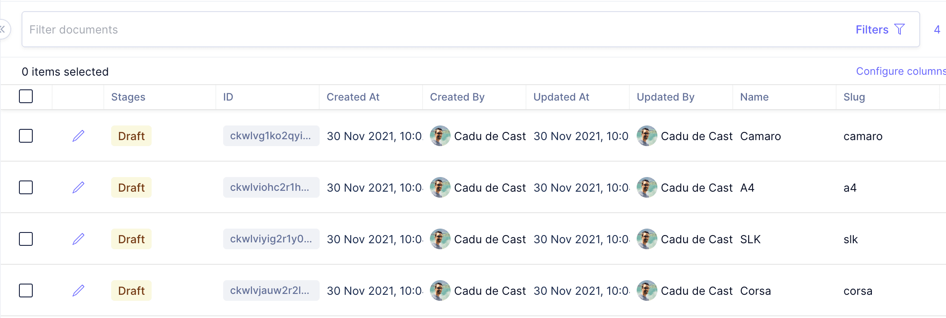Click the A4 document ID pill
Screen dimensions: 946x318
pyautogui.click(x=271, y=187)
